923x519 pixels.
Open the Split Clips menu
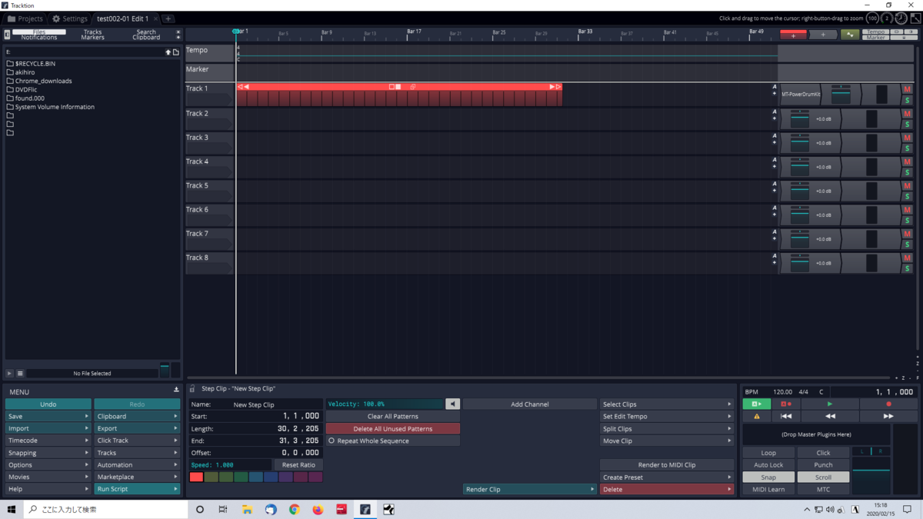[667, 428]
